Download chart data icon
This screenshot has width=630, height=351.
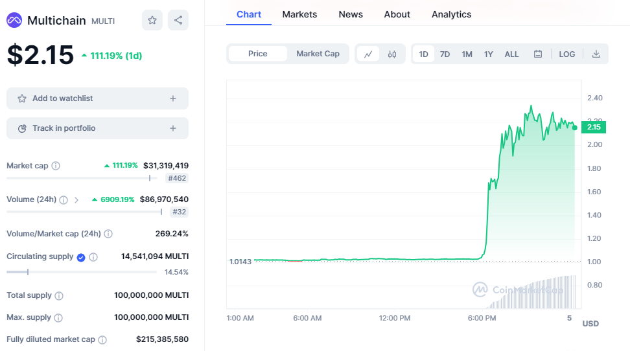click(x=596, y=54)
